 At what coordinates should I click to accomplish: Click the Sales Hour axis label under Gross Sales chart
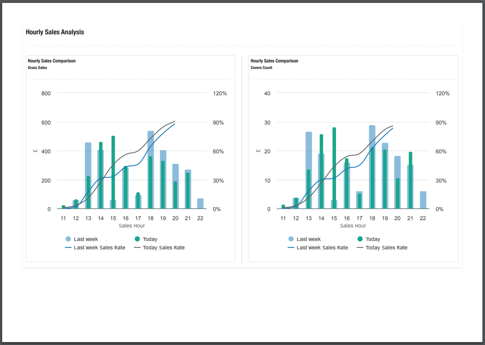[x=131, y=226]
